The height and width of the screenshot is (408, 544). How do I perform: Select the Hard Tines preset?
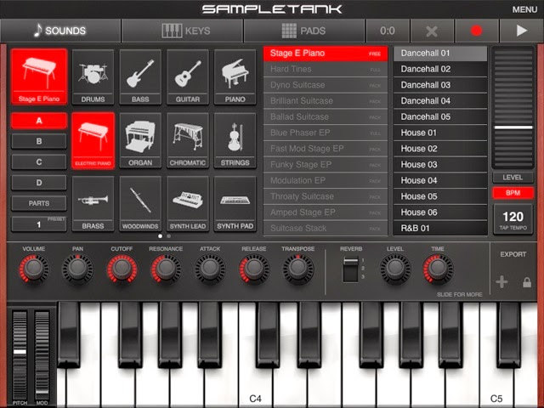click(x=326, y=69)
